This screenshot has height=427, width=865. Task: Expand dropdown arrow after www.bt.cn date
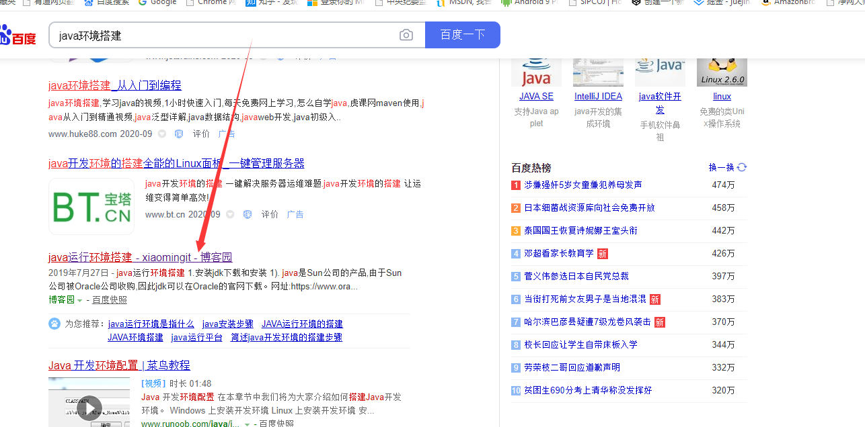(230, 214)
